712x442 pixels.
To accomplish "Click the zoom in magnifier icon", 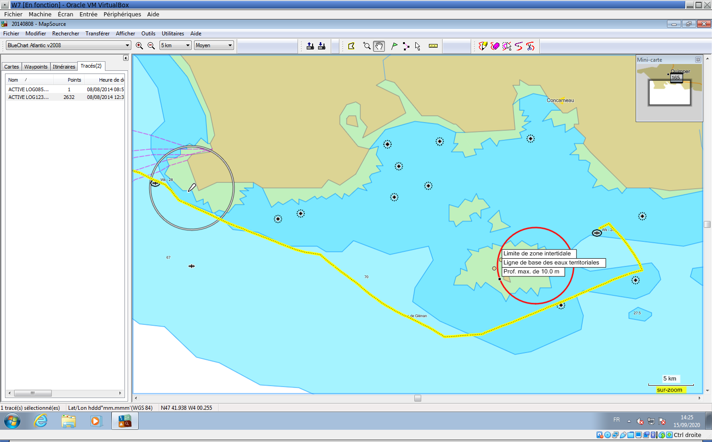I will pos(139,46).
